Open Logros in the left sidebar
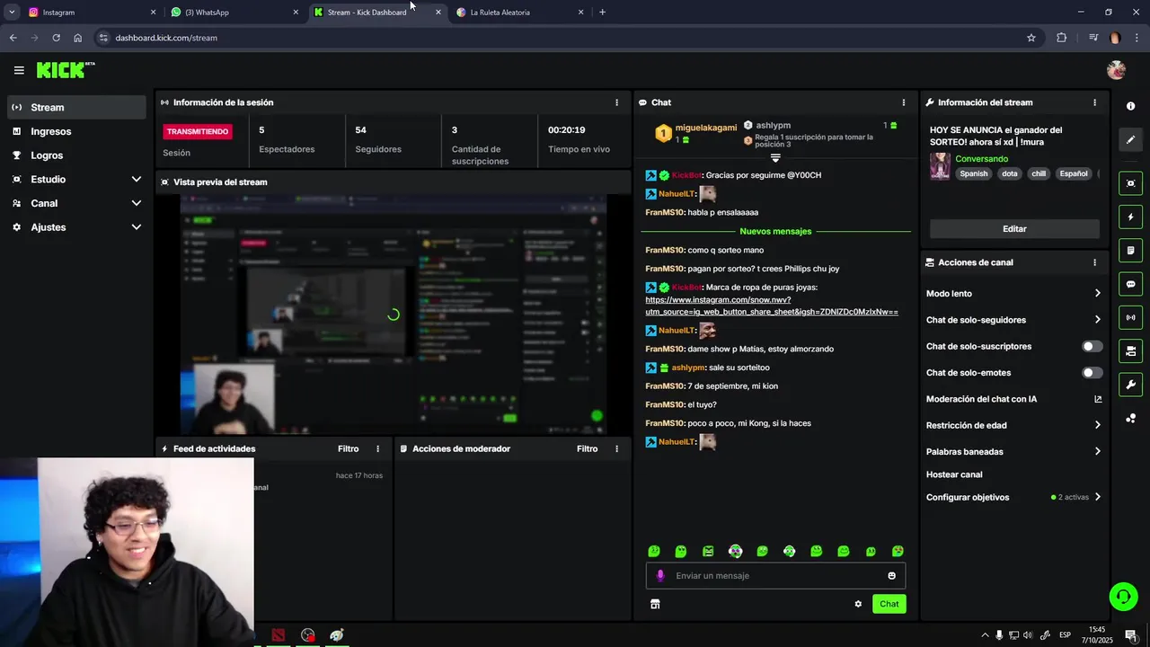The image size is (1150, 647). (x=76, y=155)
